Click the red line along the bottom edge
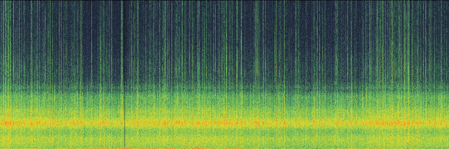449x149 pixels. [x=224, y=148]
